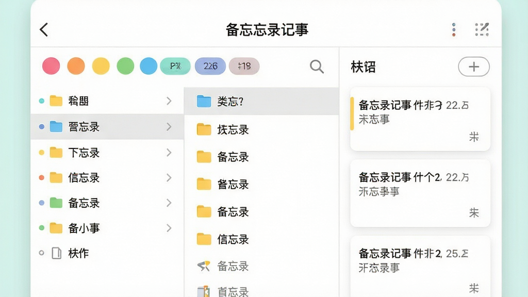The width and height of the screenshot is (528, 297).
Task: Open the note card with yellow accent bar
Action: 420,119
